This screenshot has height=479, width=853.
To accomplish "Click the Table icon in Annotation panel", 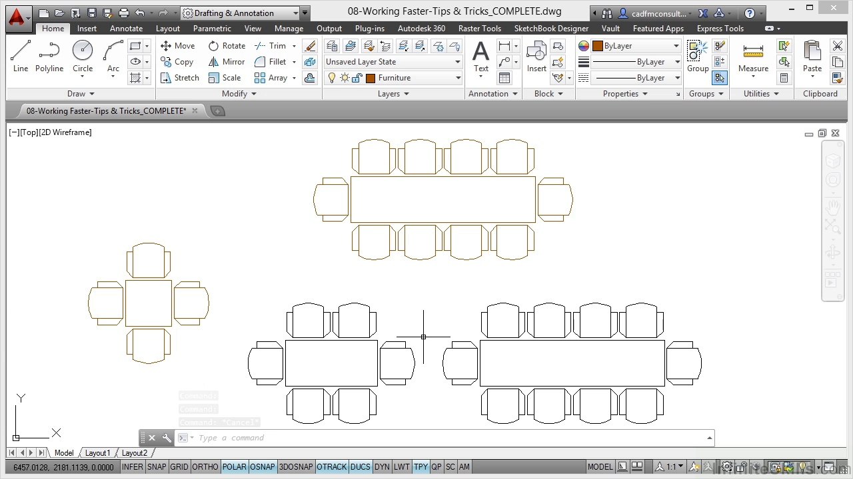I will coord(504,78).
